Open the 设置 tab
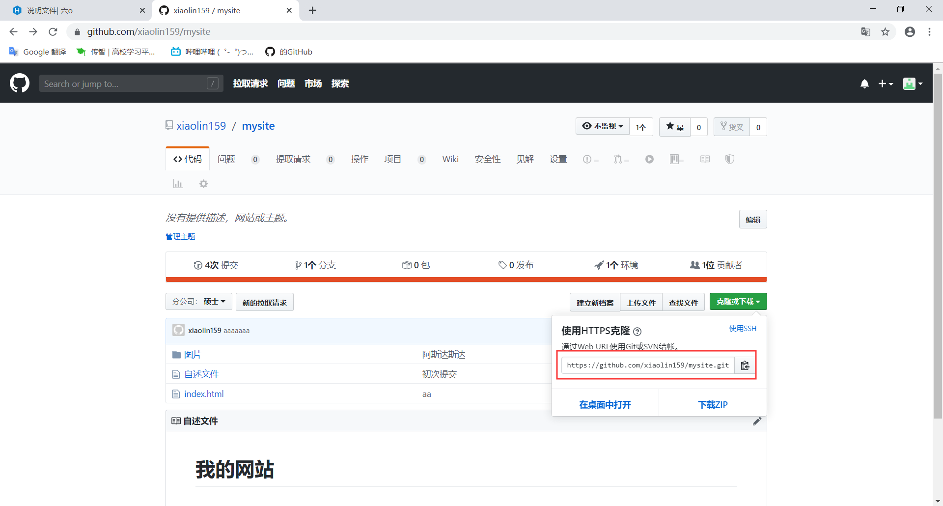Screen dimensions: 943x506 pos(558,159)
